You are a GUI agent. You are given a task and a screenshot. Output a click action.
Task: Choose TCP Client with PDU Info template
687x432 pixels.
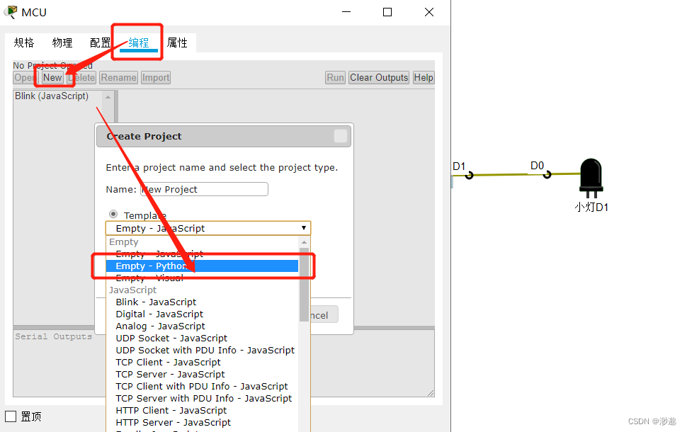pos(202,387)
